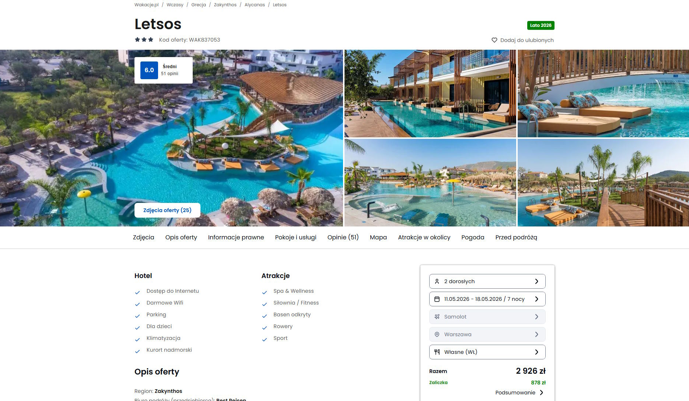Click the green Lato 2026 season badge
Screen dimensions: 689x401
(x=541, y=25)
